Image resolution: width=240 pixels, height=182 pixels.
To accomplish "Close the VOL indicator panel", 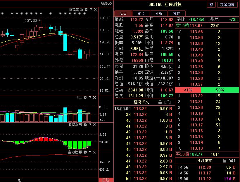I will 94,97.
